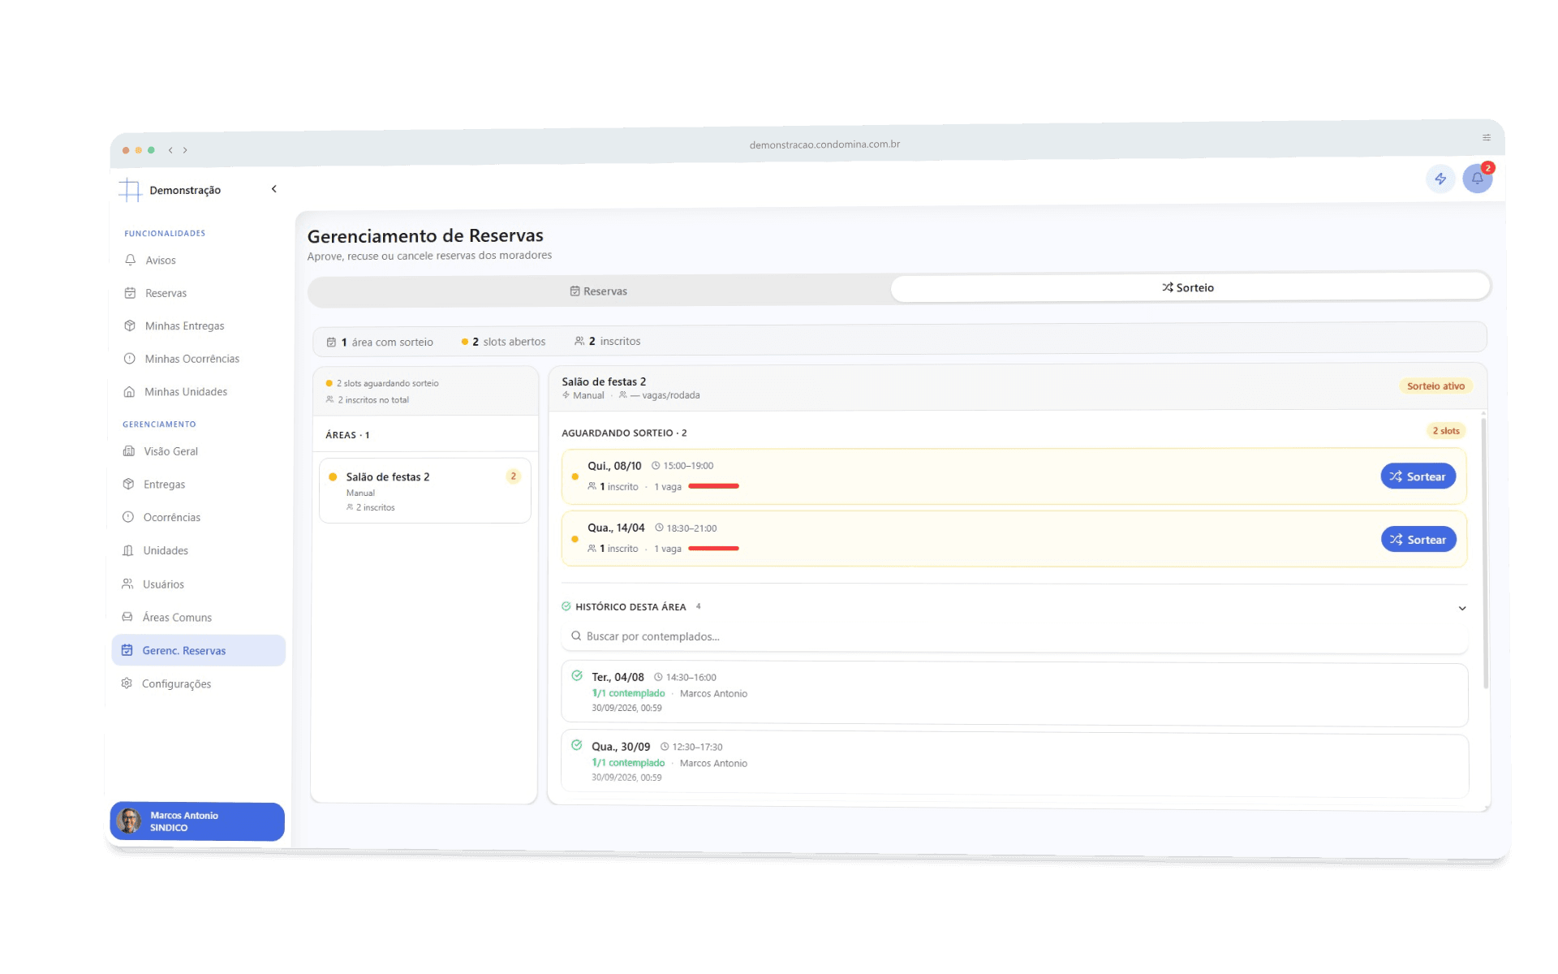Click the Ocorrências alert icon under Gerenciamento
Viewport: 1558px width, 974px height.
(x=128, y=517)
